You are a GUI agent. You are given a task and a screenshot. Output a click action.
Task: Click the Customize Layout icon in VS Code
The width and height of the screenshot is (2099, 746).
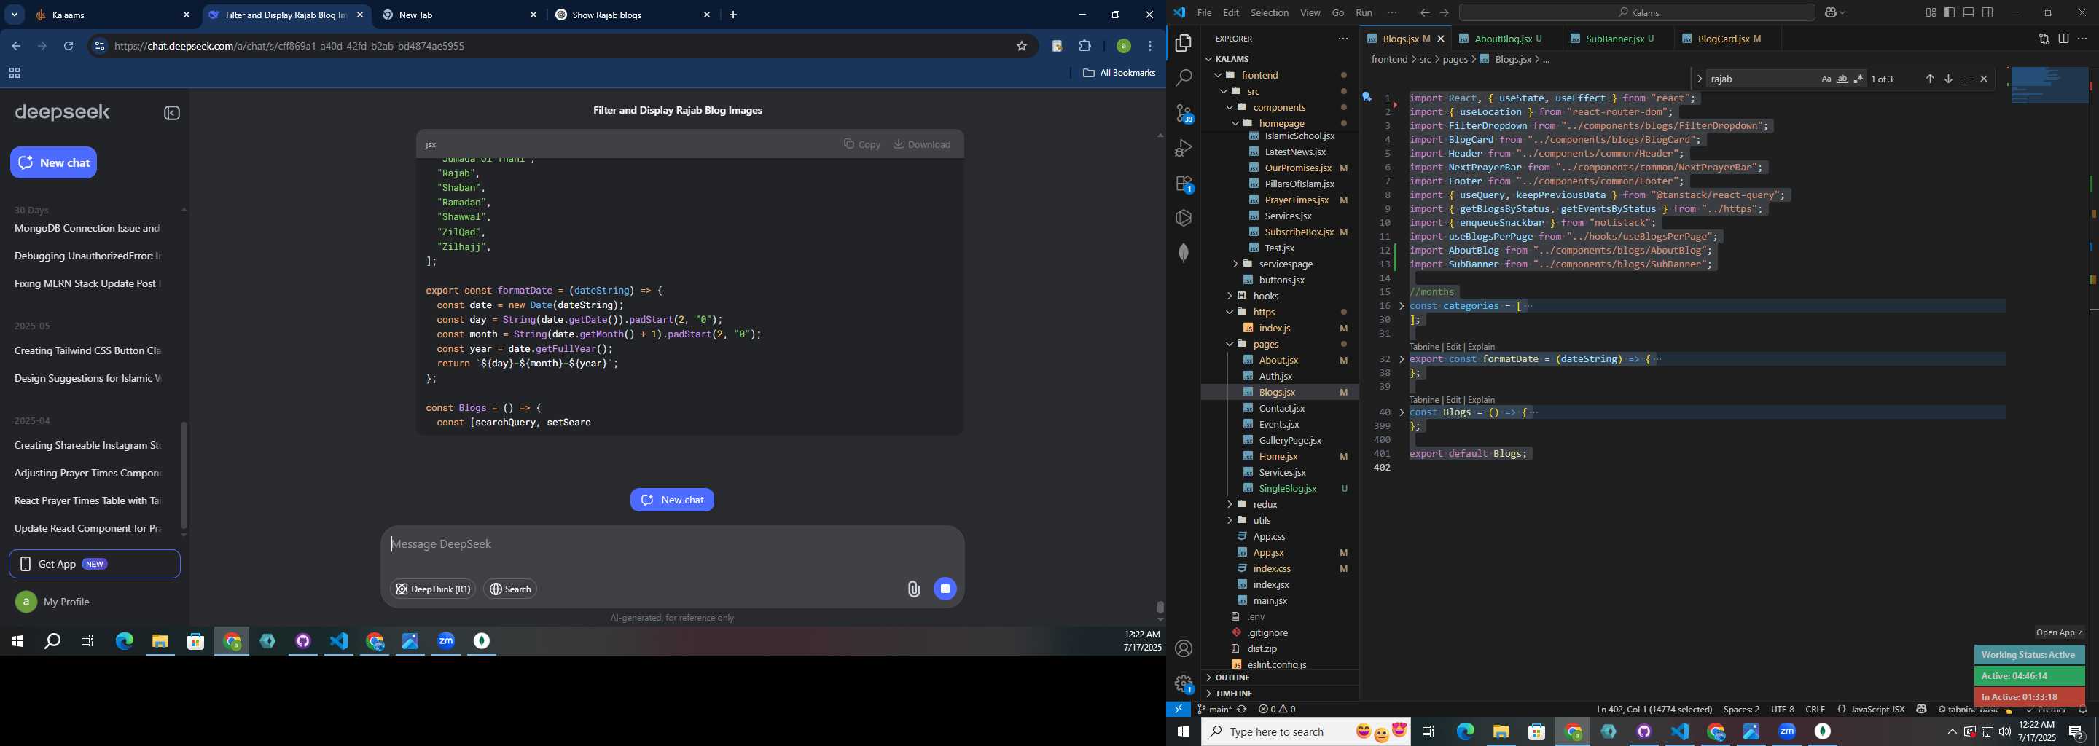[1931, 12]
